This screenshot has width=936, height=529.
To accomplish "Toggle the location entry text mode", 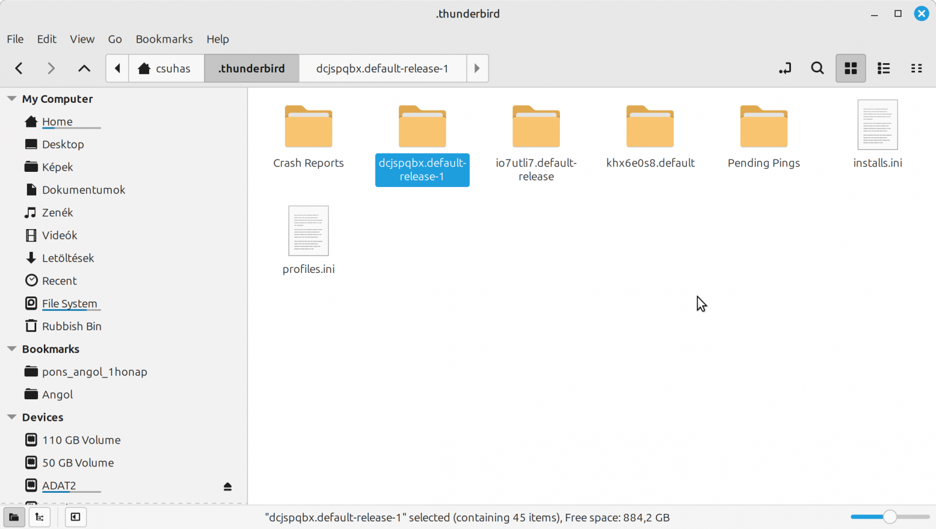I will [x=785, y=68].
